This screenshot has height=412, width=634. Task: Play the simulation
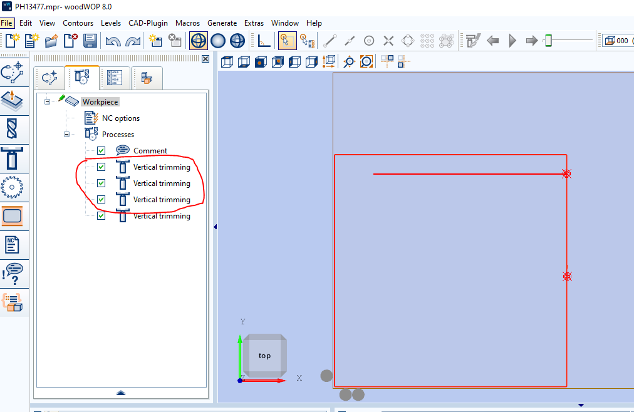click(512, 41)
